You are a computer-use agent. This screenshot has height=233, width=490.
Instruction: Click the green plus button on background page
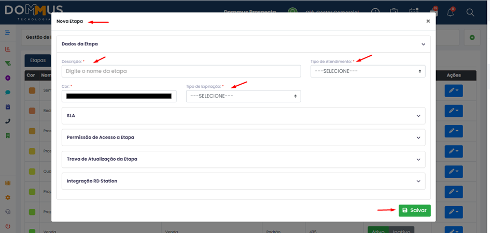point(472,37)
